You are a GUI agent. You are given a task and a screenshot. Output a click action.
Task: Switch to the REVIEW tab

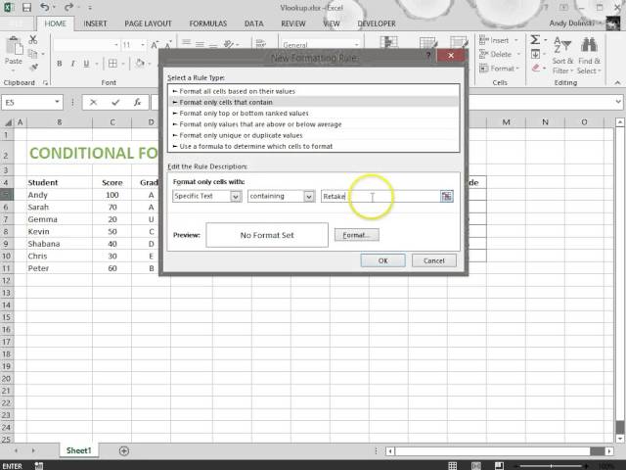(293, 23)
